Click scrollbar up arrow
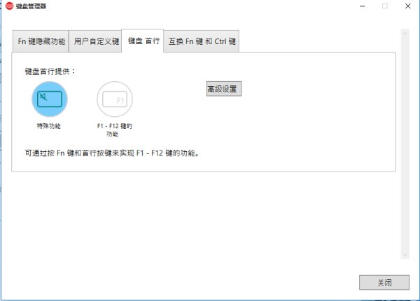Screen dimensions: 420x301 point(405,34)
